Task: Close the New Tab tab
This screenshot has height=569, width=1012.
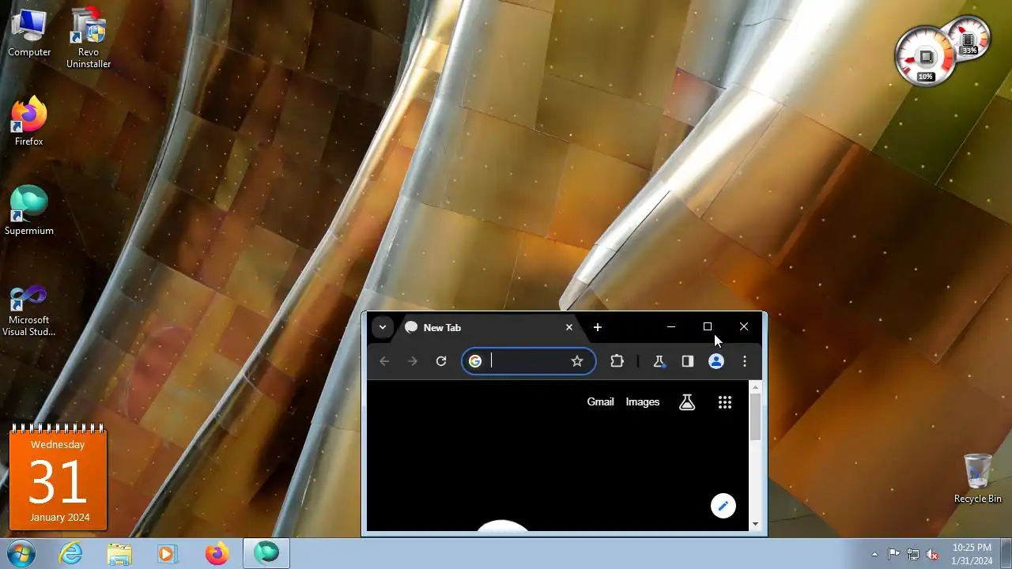Action: click(568, 327)
